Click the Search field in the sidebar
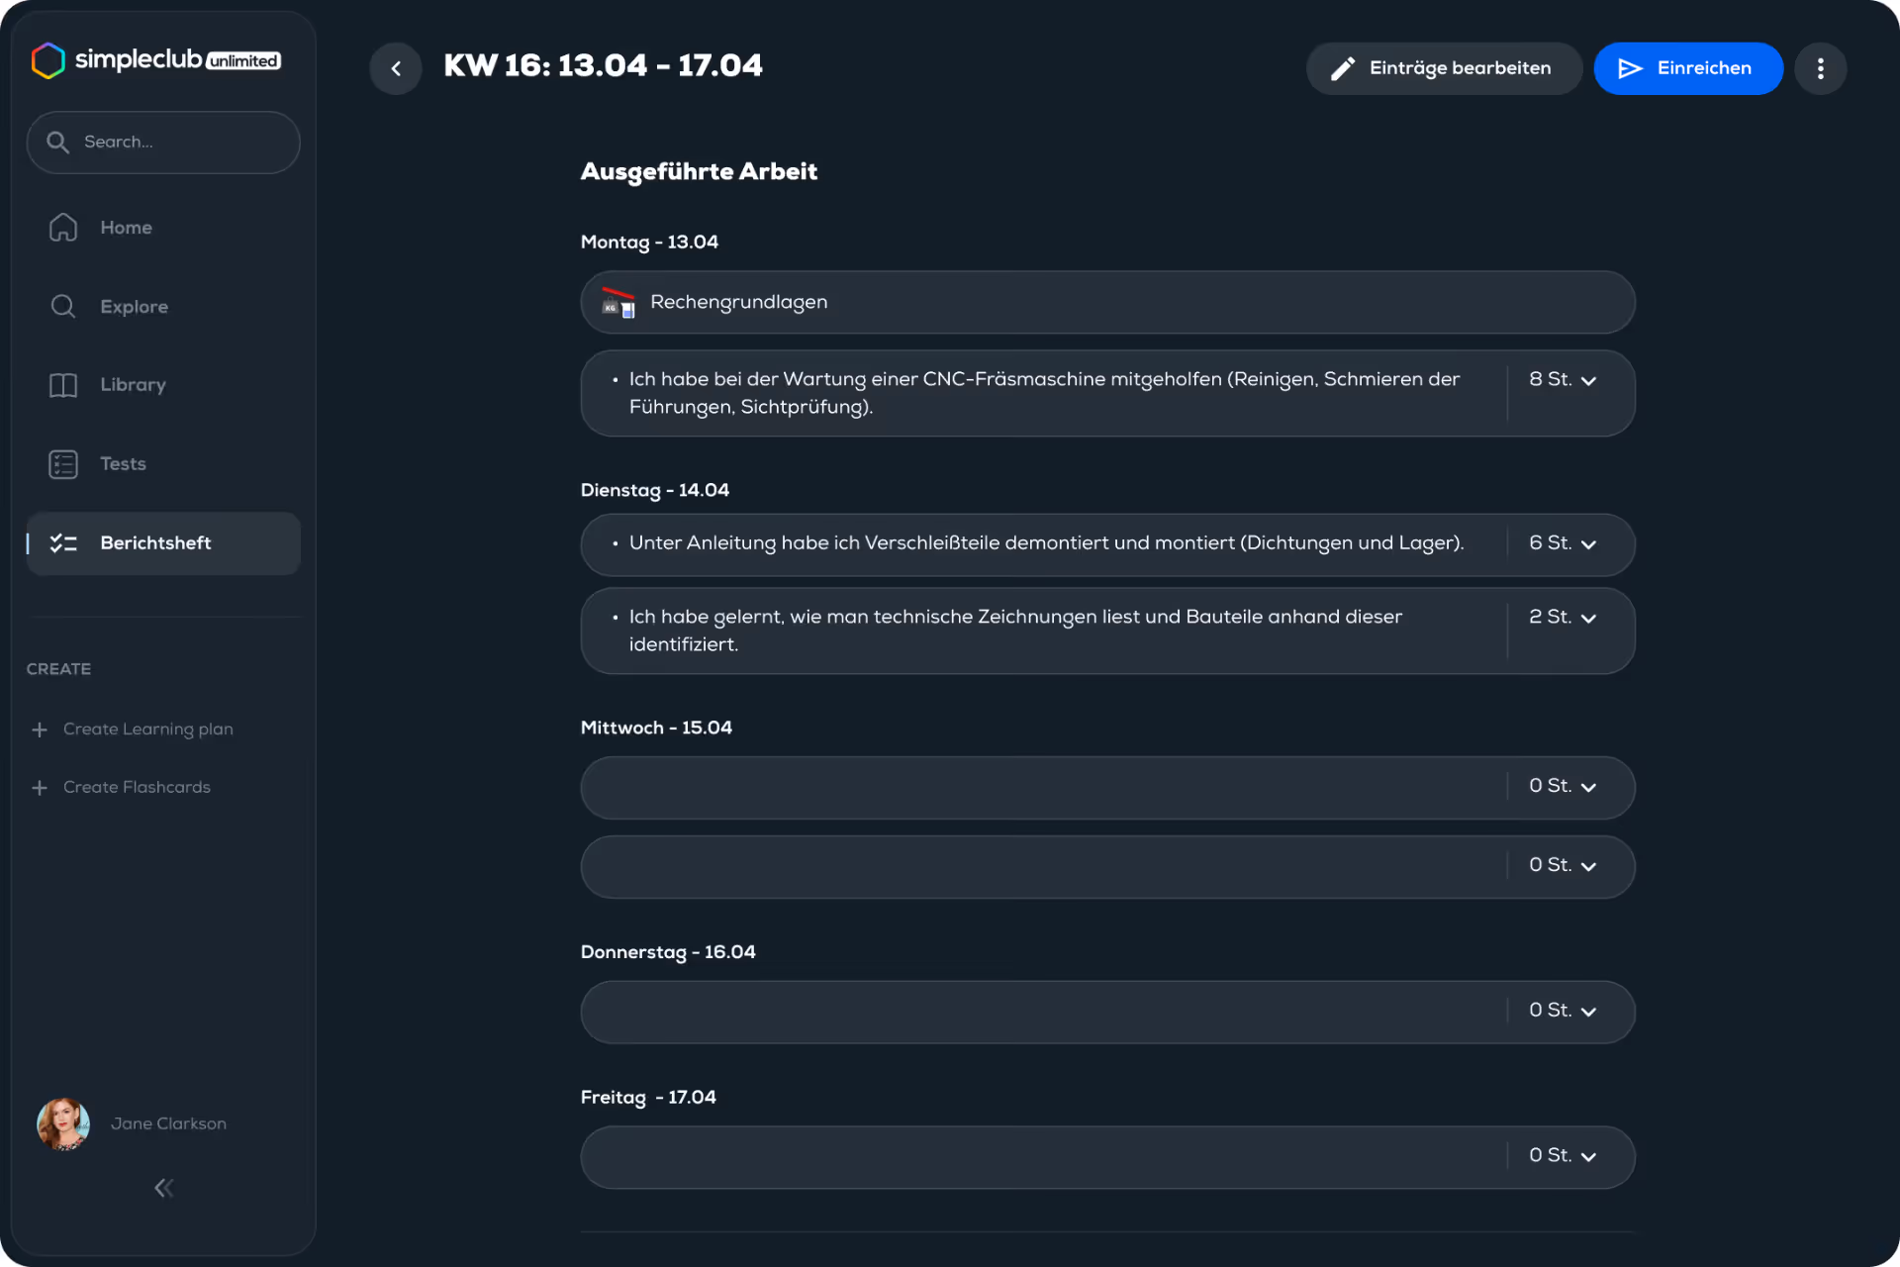This screenshot has width=1900, height=1267. coord(163,142)
